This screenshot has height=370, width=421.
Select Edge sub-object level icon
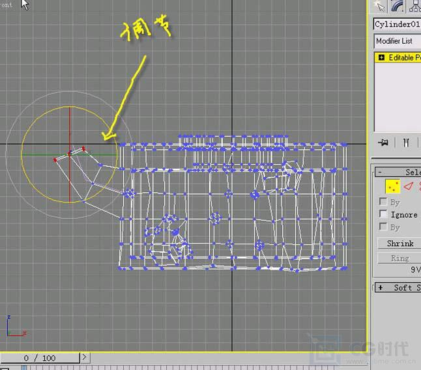409,186
